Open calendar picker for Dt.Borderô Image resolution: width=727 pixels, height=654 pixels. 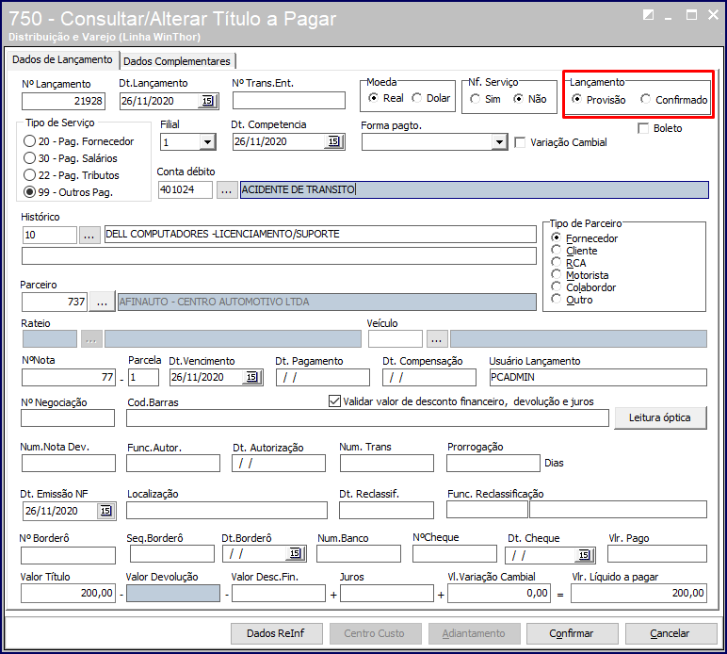(x=296, y=553)
